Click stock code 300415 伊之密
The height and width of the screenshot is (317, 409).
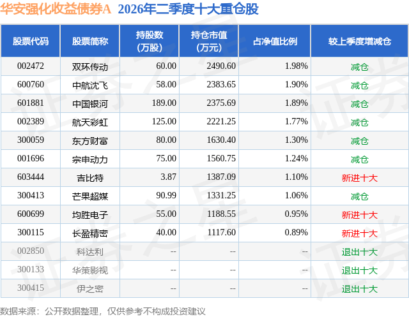pos(31,288)
